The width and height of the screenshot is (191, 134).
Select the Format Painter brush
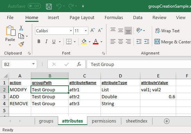tap(21, 44)
